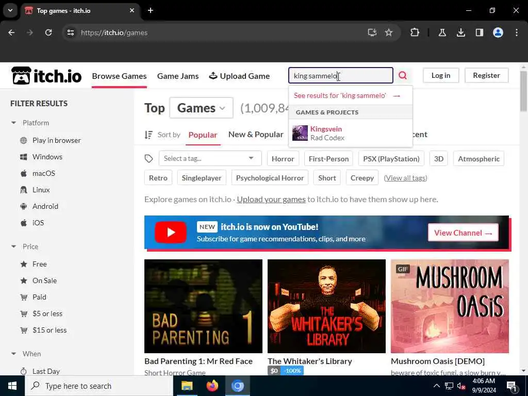Open the Games category dropdown
528x396 pixels.
click(x=202, y=108)
